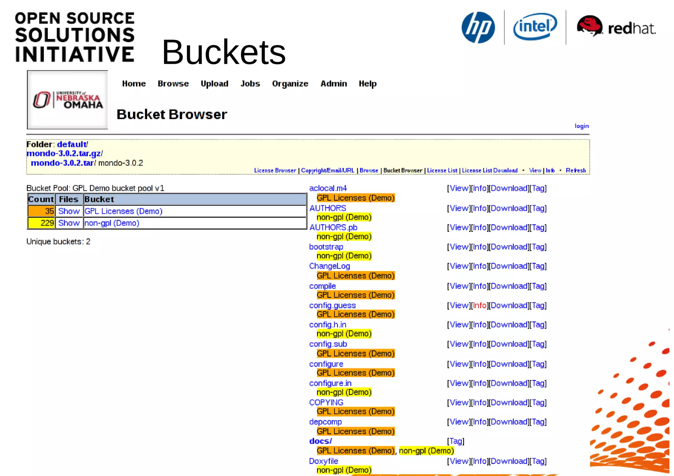
Task: Click the login link
Action: click(x=582, y=126)
